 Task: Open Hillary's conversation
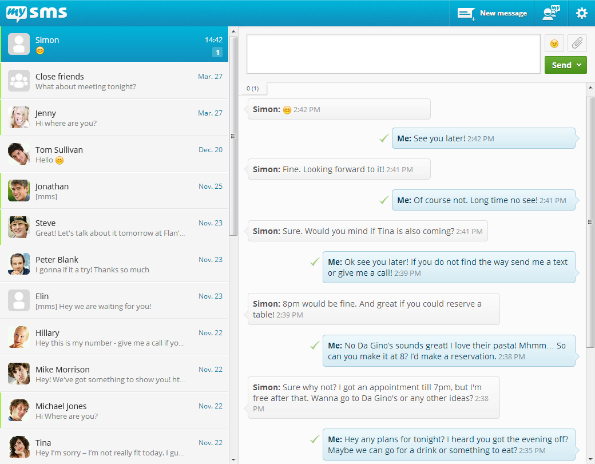click(x=114, y=338)
